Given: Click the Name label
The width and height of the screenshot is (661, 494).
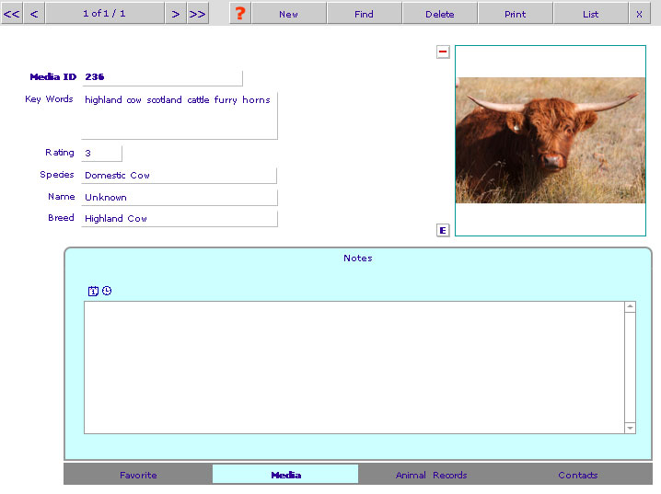Looking at the screenshot, I should coord(62,197).
